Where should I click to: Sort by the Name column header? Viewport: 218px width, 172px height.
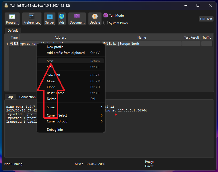pos(142,37)
